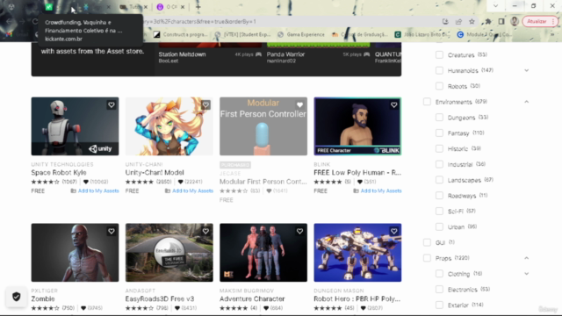Click folder icon beside FREE Low Poly Human
Viewport: 562px width, 316px height.
pyautogui.click(x=356, y=191)
